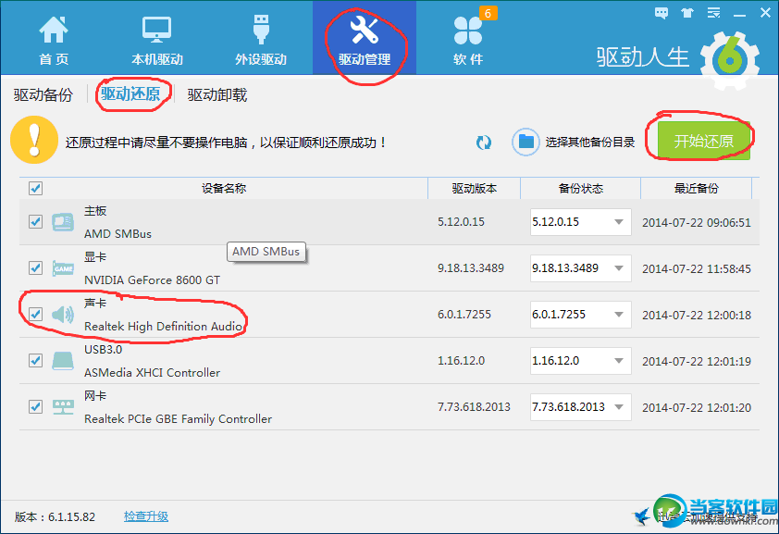Select the 驱动还原 sub-tab
This screenshot has height=534, width=779.
[130, 93]
